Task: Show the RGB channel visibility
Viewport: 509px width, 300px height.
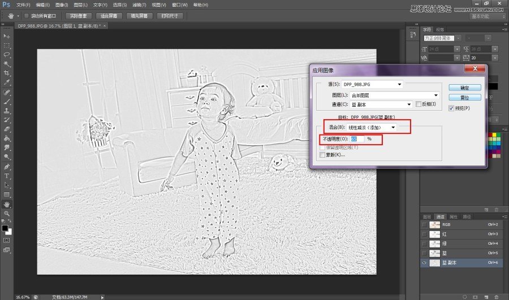Action: pos(424,224)
